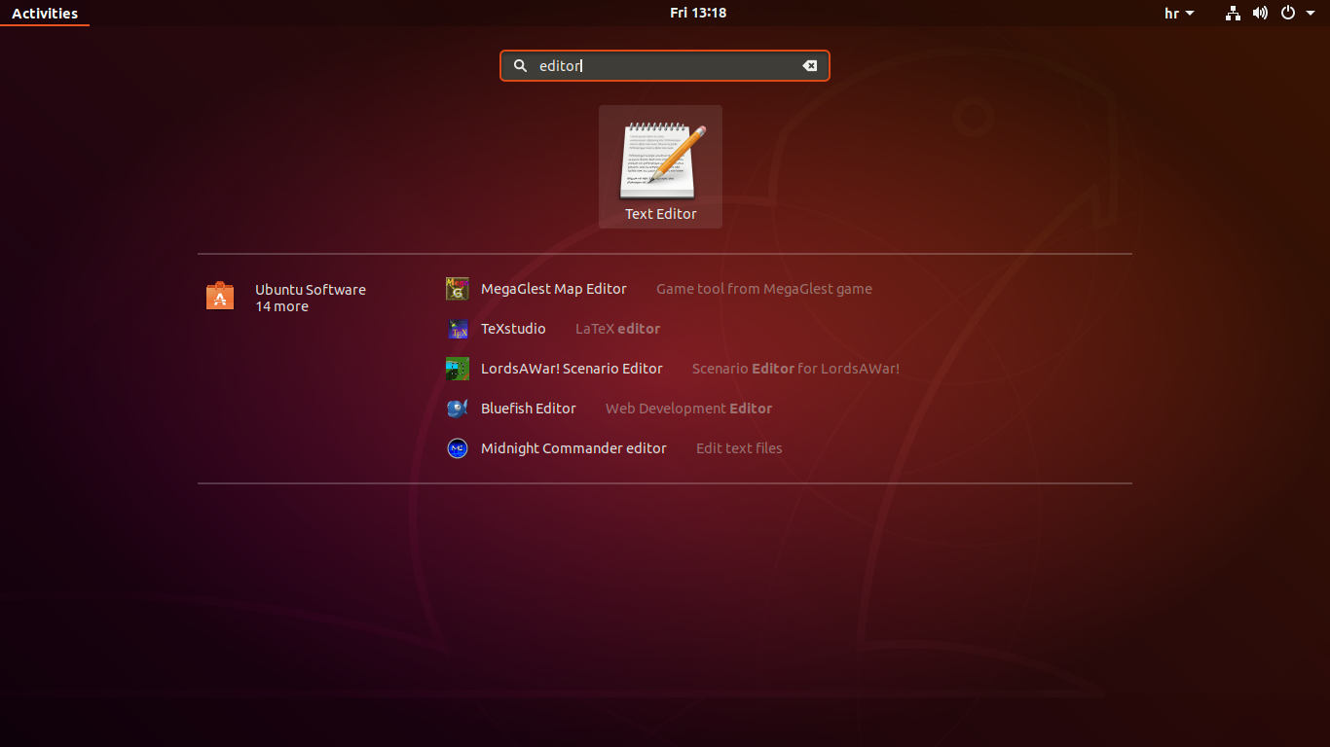The width and height of the screenshot is (1330, 747).
Task: Expand the system menu arrow beside power icon
Action: [x=1311, y=14]
